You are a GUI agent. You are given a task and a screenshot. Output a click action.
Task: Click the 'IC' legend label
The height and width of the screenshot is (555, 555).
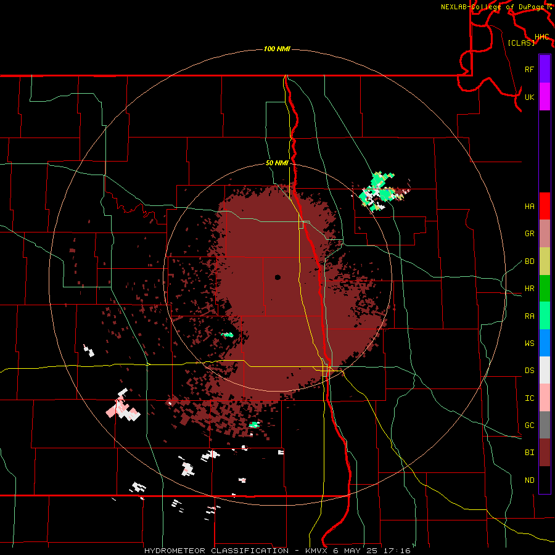(x=529, y=398)
